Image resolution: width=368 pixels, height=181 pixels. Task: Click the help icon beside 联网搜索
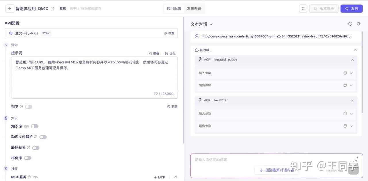(28, 147)
